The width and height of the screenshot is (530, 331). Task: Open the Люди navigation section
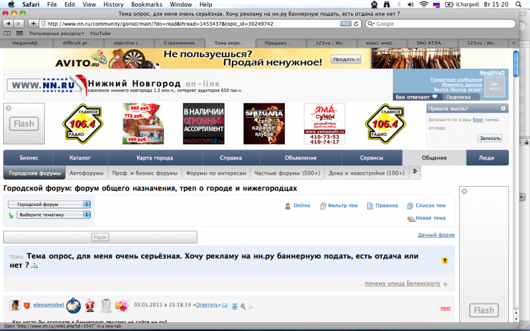click(x=487, y=158)
